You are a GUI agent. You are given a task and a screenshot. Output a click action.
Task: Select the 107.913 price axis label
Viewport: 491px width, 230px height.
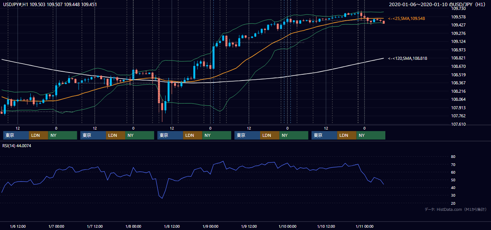coord(459,108)
